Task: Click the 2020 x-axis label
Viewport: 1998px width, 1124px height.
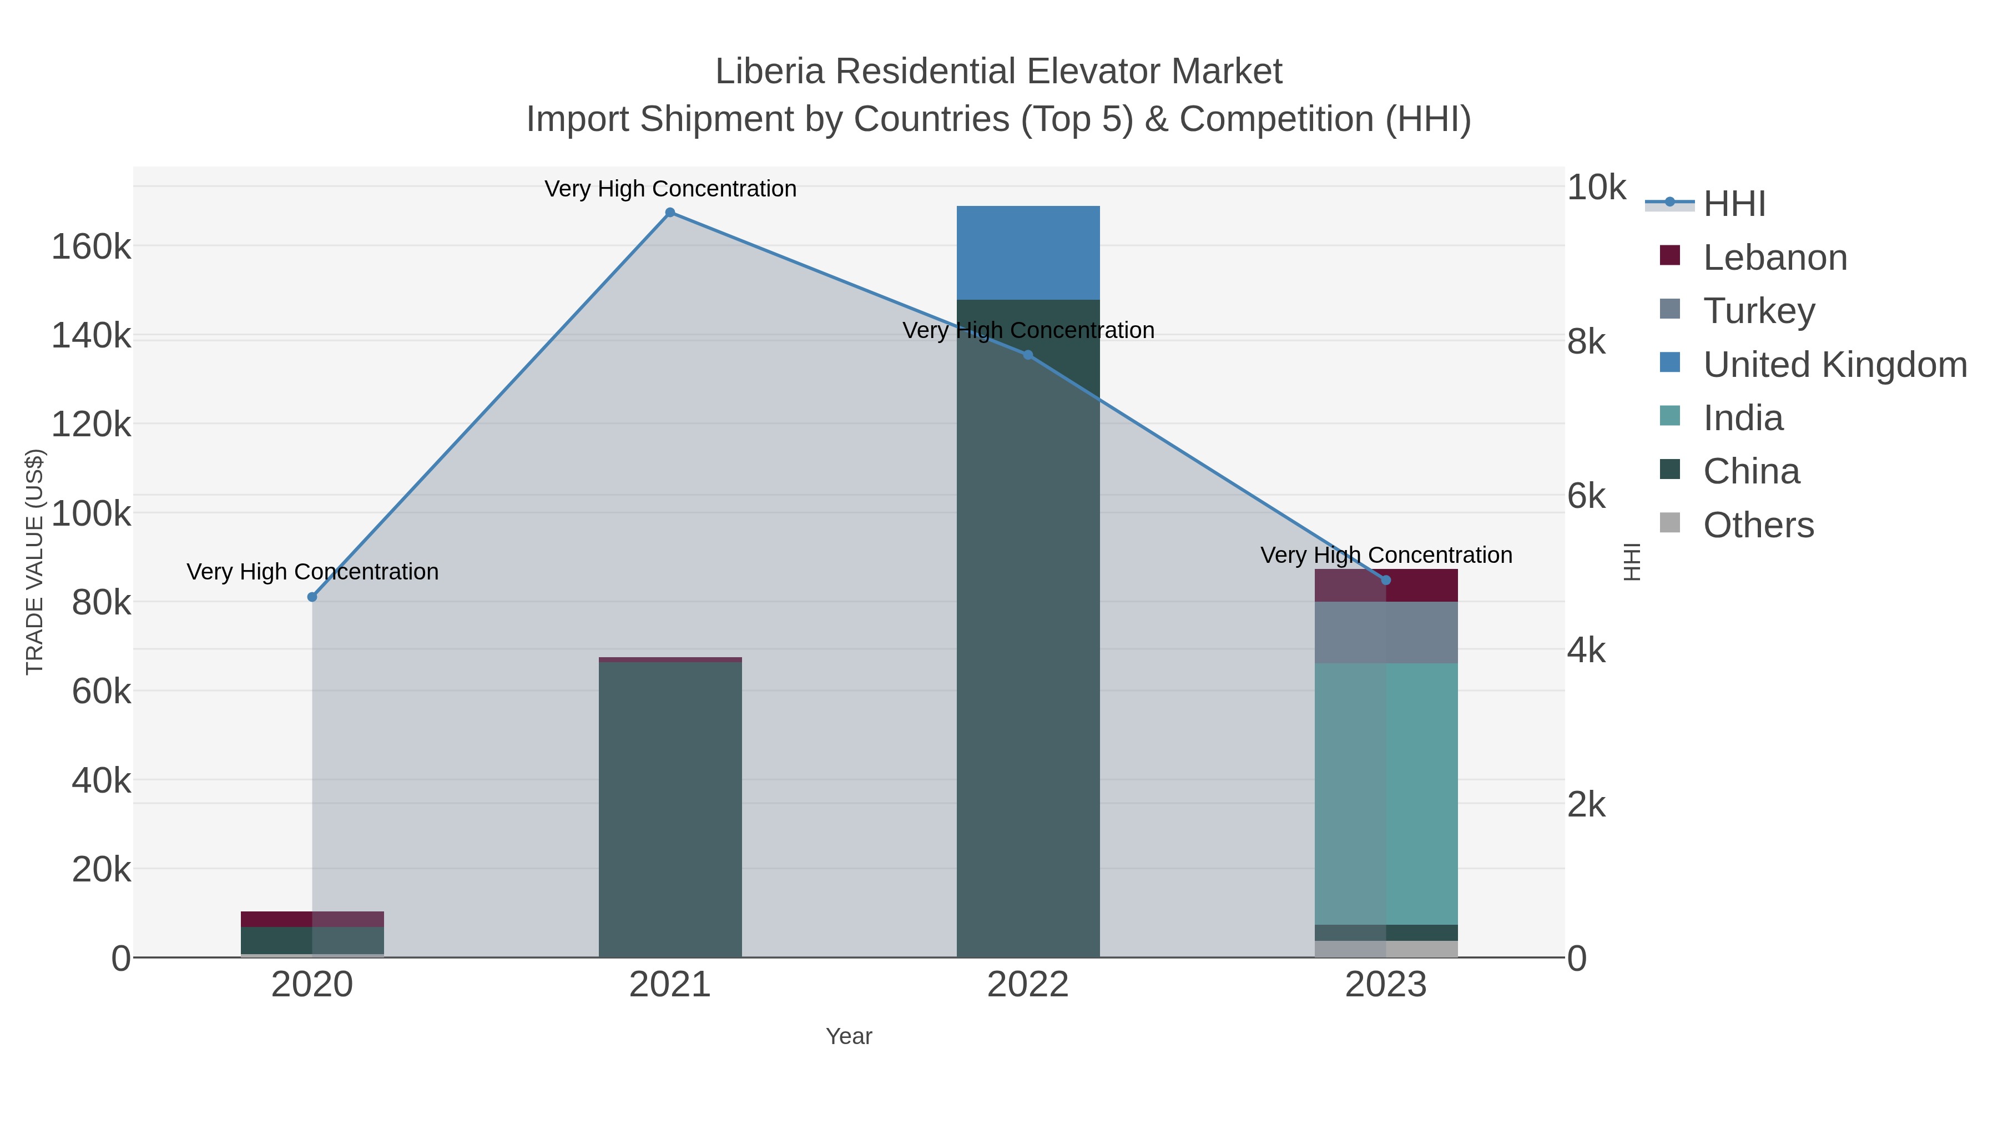Action: pos(312,985)
